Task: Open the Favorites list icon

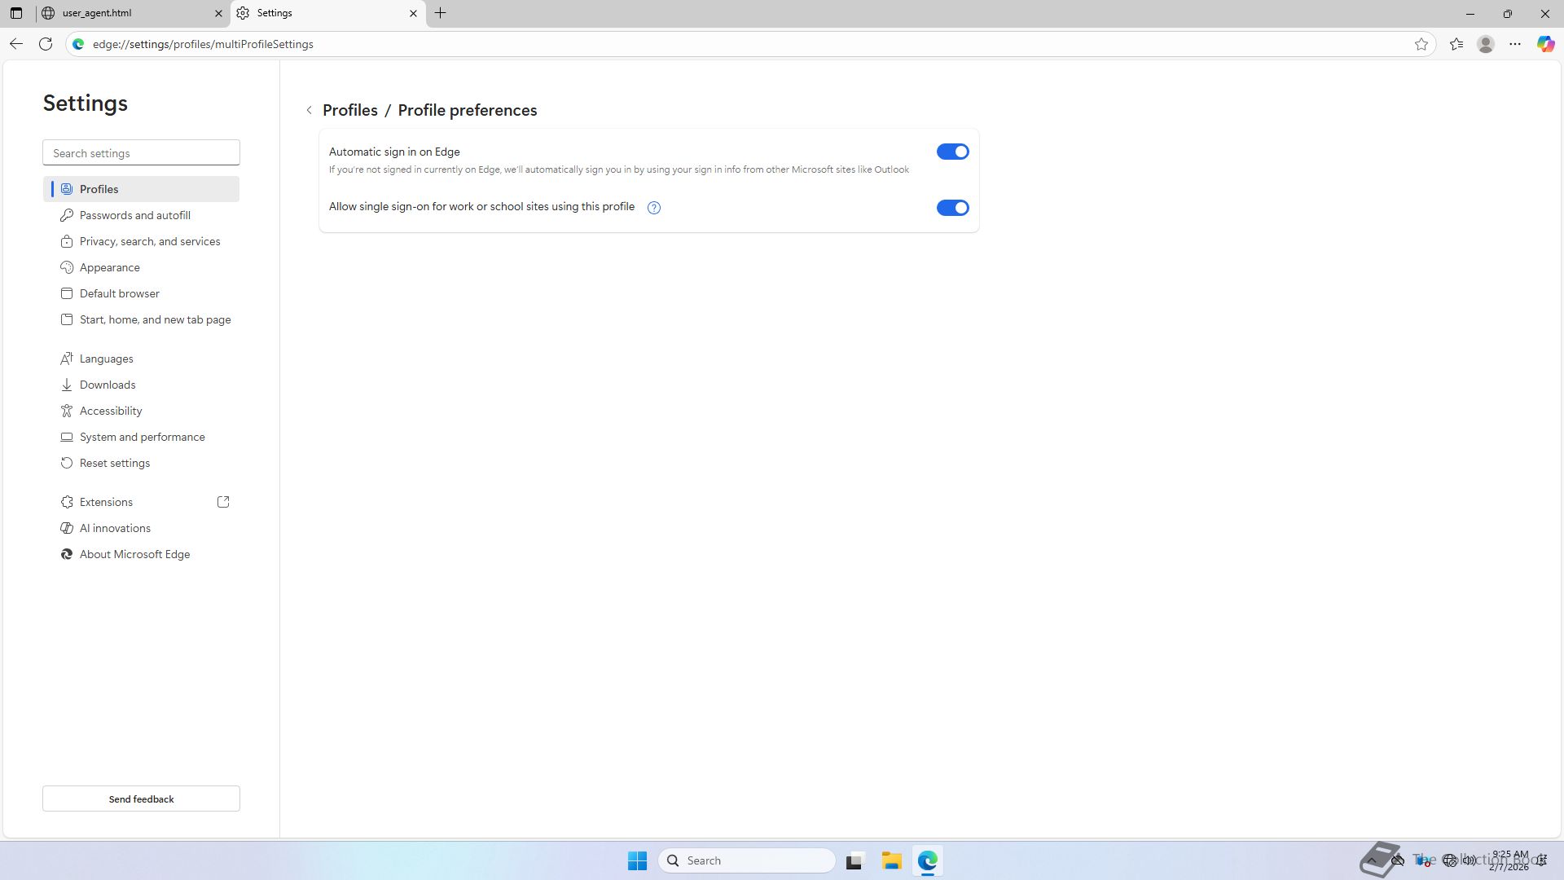Action: coord(1456,44)
